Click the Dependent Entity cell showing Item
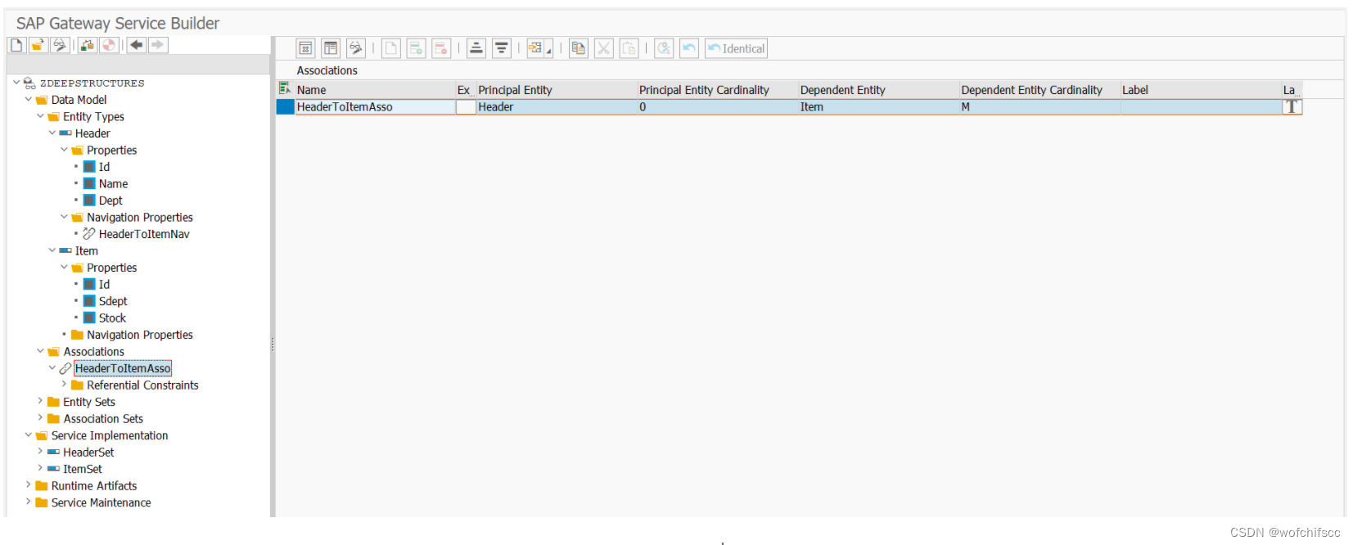 878,106
